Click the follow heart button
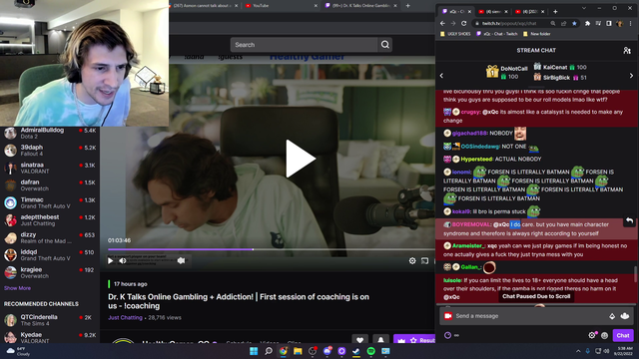The width and height of the screenshot is (639, 359). click(x=359, y=340)
